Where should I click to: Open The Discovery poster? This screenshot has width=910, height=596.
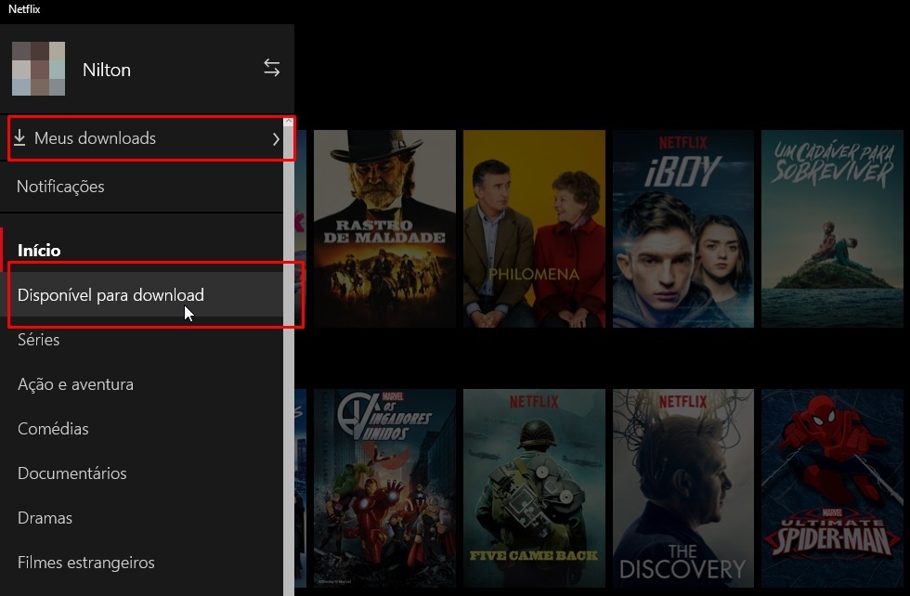click(x=683, y=488)
